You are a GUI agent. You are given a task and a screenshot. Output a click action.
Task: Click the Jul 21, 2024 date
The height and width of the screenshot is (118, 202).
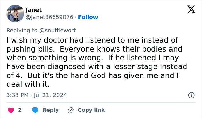tap(51, 95)
